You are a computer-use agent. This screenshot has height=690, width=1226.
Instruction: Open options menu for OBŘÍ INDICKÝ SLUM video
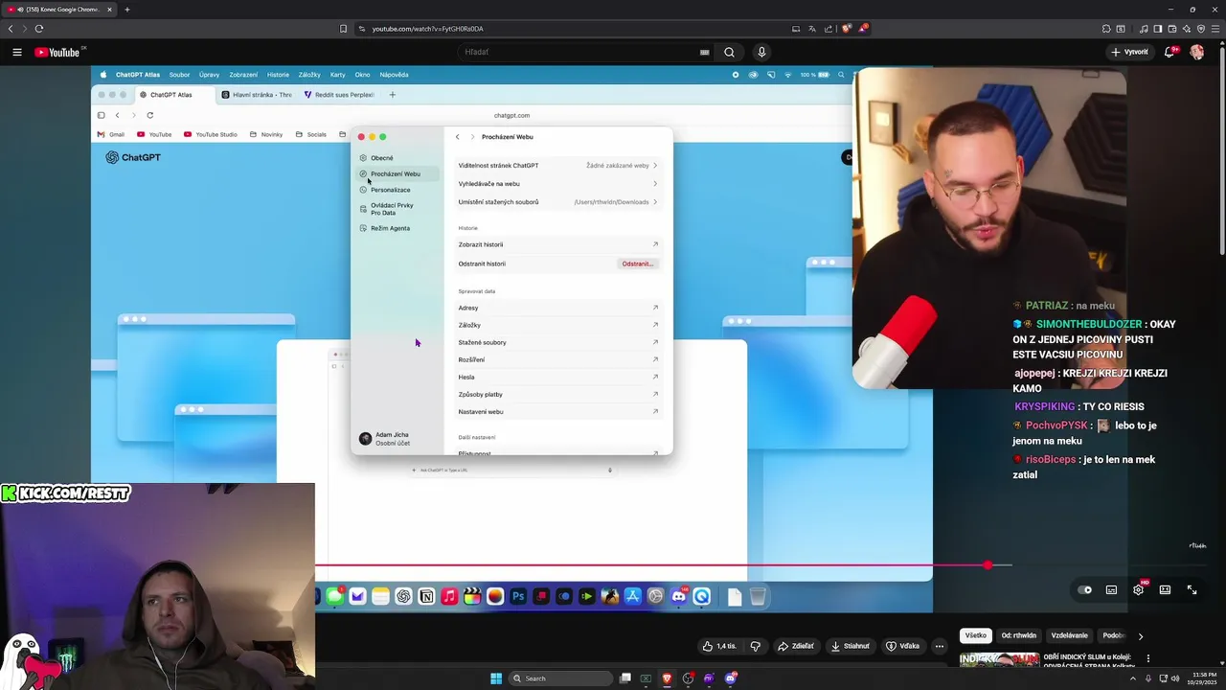(1148, 658)
